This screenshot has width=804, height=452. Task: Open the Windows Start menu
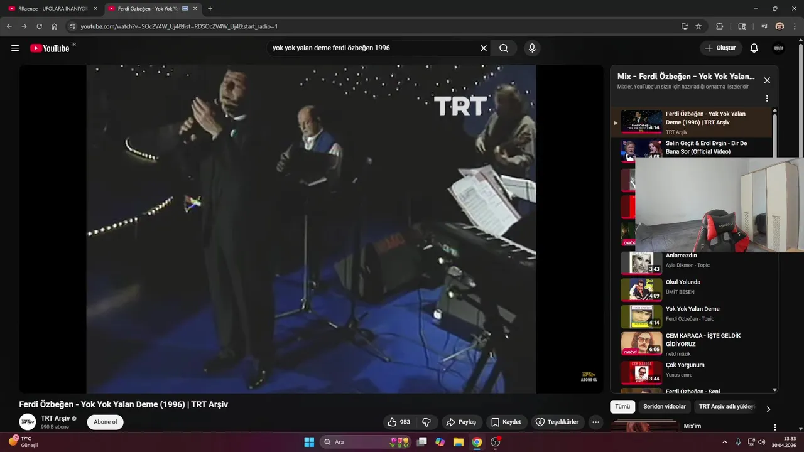tap(309, 442)
